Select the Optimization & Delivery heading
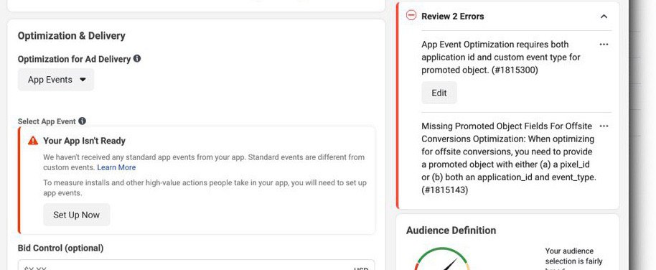The height and width of the screenshot is (270, 656). (x=72, y=36)
